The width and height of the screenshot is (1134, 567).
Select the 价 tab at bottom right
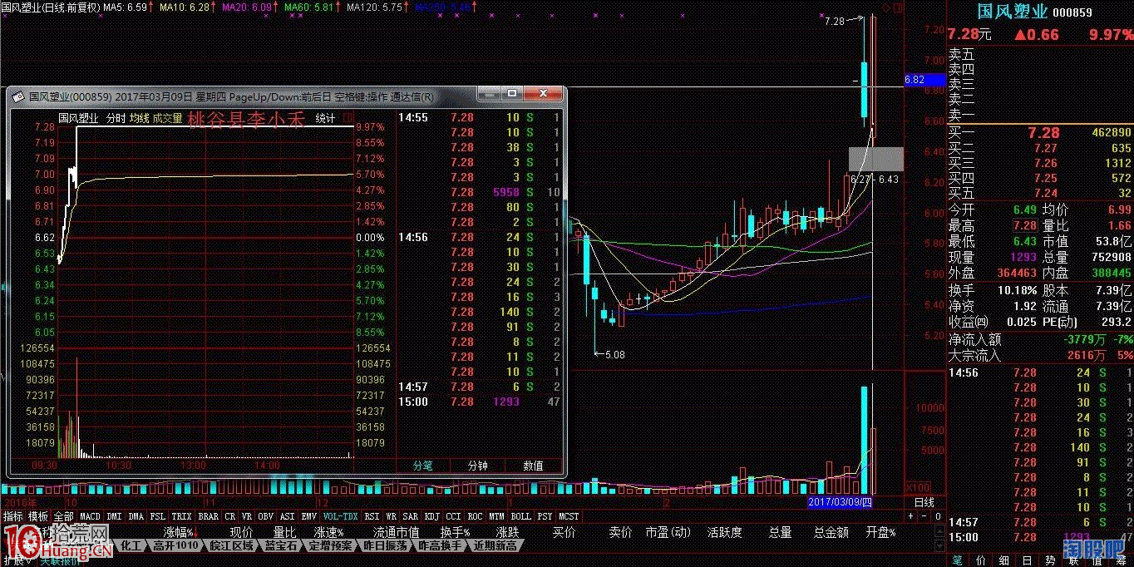click(x=980, y=560)
